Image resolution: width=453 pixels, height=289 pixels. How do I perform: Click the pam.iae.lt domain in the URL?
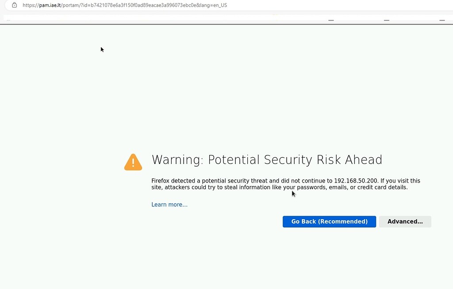[50, 5]
